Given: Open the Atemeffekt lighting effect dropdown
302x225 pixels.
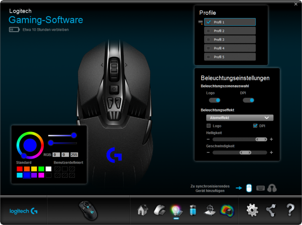Looking at the screenshot, I should click(240, 118).
